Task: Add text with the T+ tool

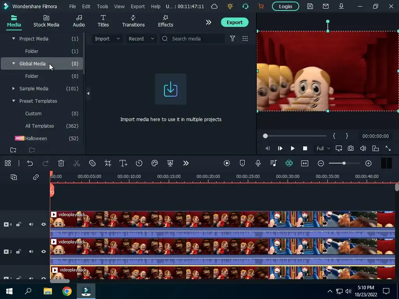Action: point(124,163)
